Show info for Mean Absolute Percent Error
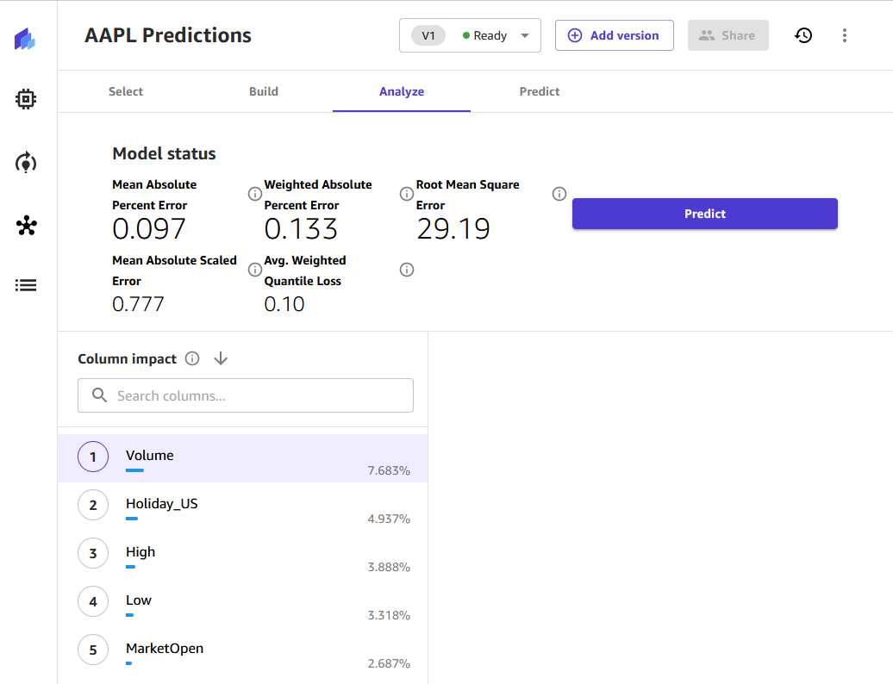This screenshot has width=893, height=684. pyautogui.click(x=254, y=194)
